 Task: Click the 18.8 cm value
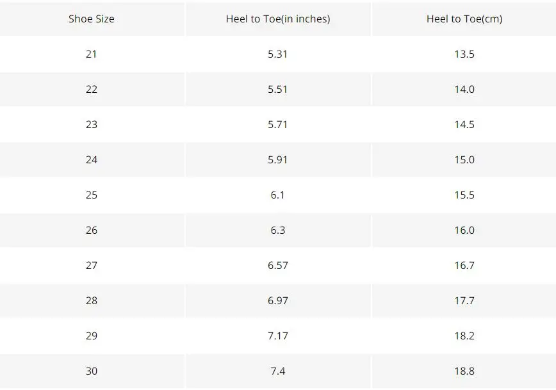(x=464, y=371)
